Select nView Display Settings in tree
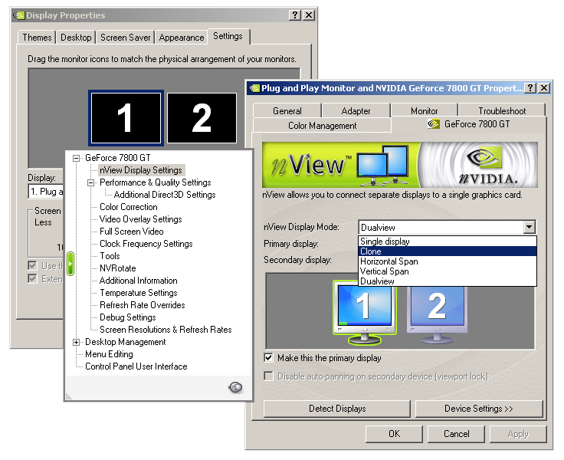564x460 pixels. tap(141, 170)
